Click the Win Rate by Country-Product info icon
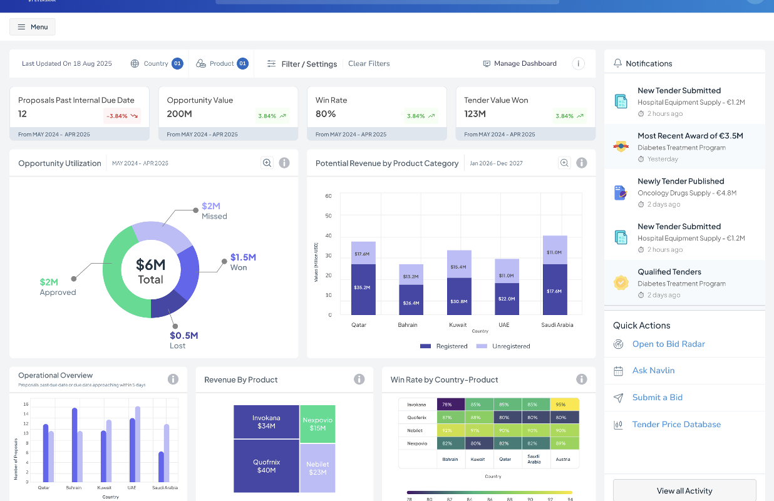774x501 pixels. (x=582, y=379)
